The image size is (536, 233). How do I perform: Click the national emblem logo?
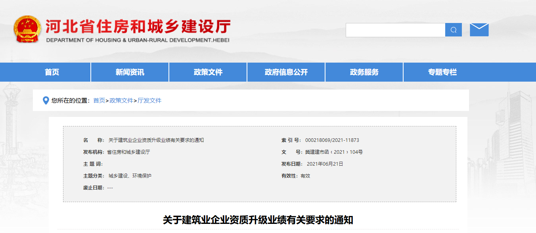coord(27,29)
